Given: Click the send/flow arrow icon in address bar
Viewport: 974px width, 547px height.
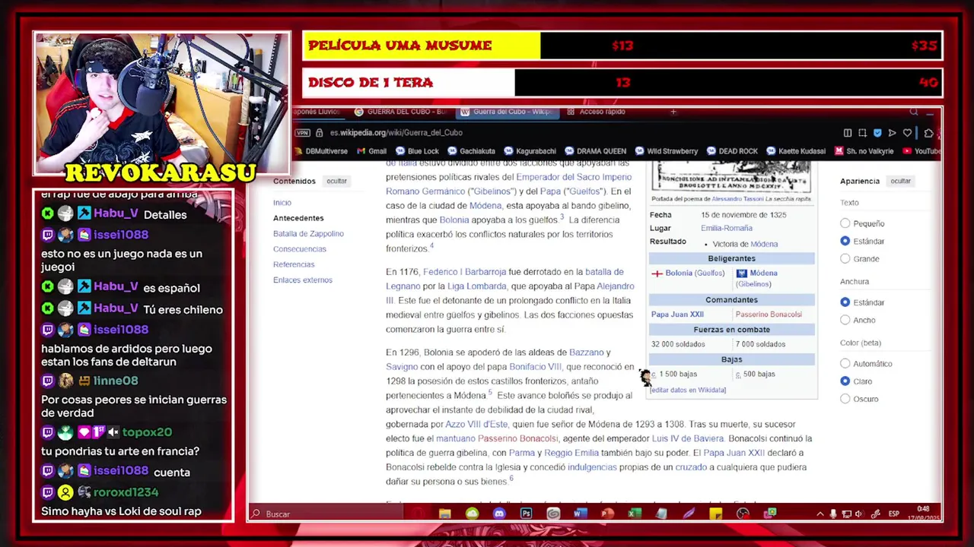Looking at the screenshot, I should [892, 133].
